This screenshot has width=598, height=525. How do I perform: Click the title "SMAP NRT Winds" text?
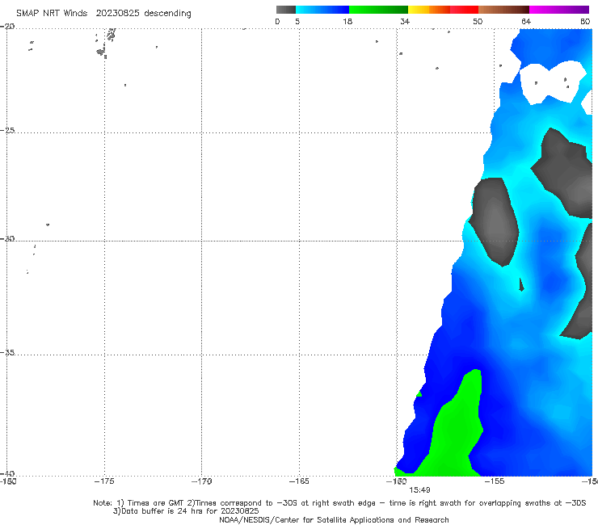coord(52,14)
